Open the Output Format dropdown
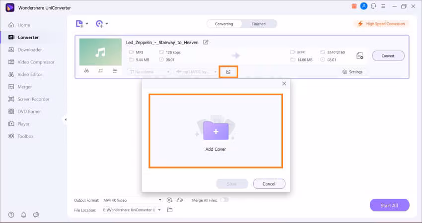 [133, 200]
